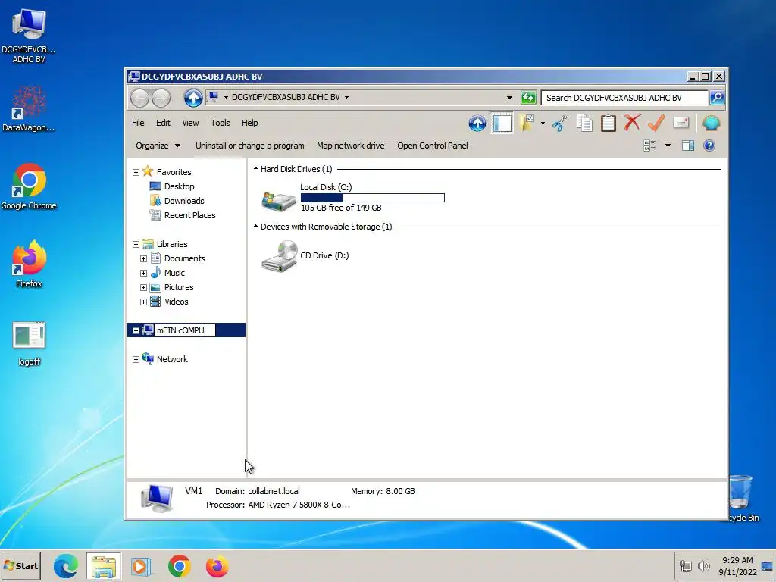Click the blue search magnifier button
776x582 pixels.
click(x=717, y=98)
